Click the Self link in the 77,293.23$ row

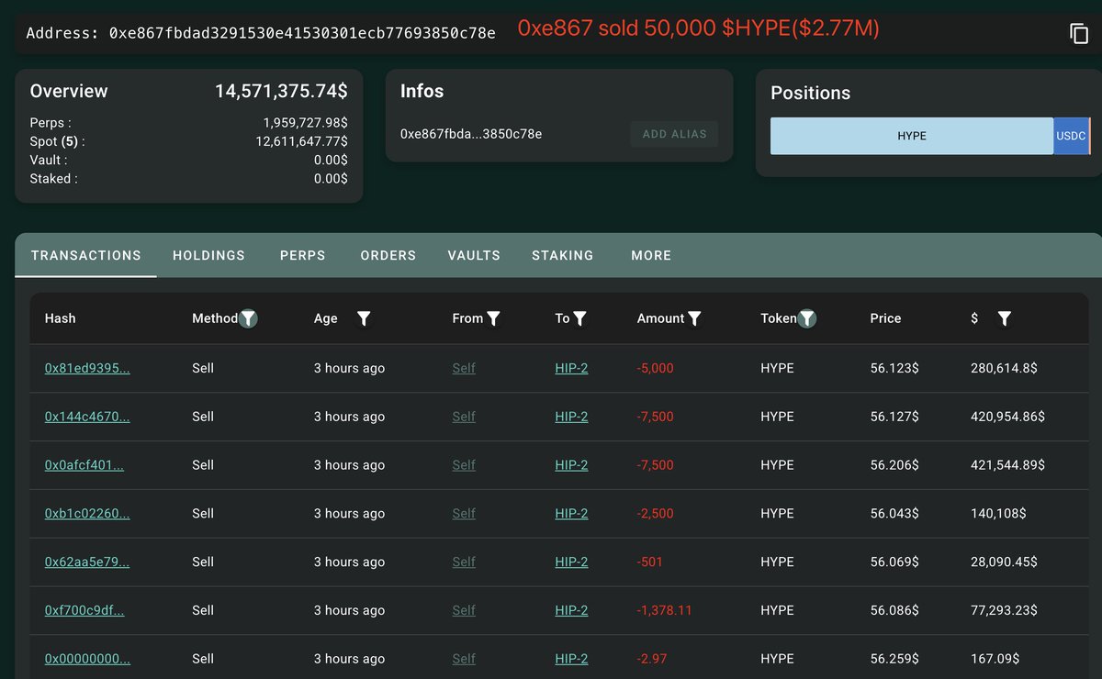coord(464,610)
